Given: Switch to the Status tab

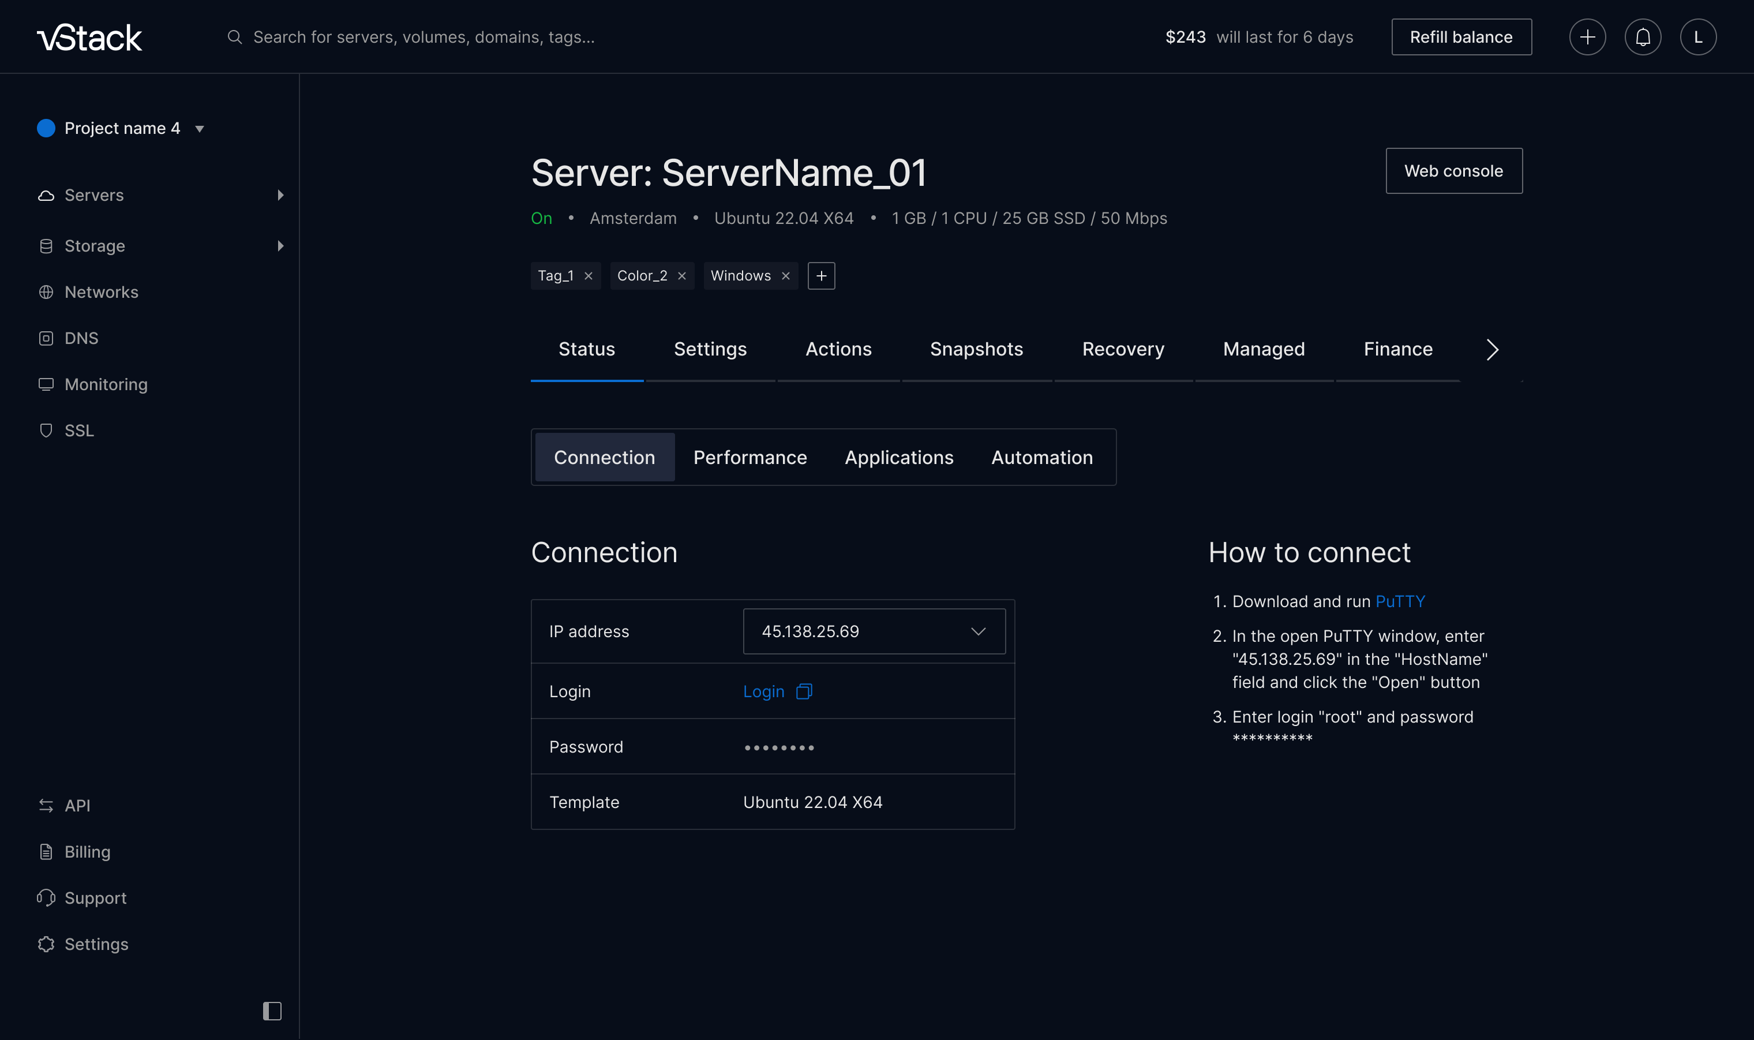Looking at the screenshot, I should pos(587,350).
